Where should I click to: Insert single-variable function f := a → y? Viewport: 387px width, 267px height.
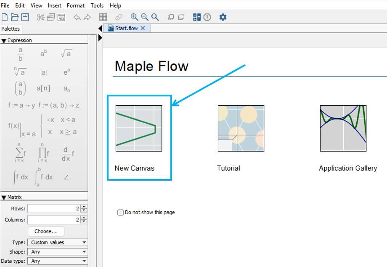coord(21,106)
